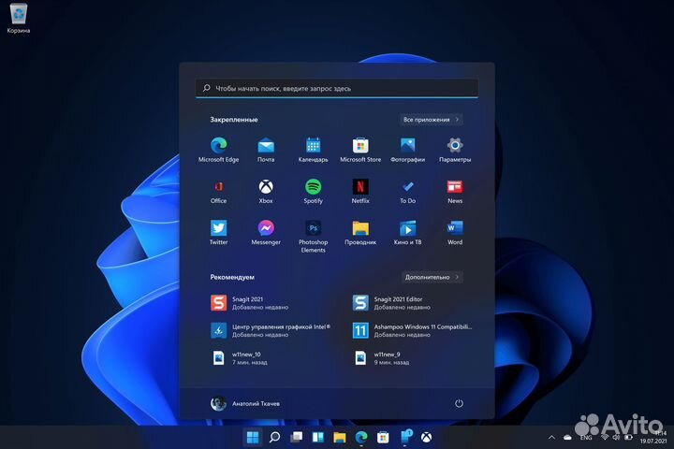Open Microsoft Store on taskbar
This screenshot has width=674, height=449.
(x=383, y=438)
